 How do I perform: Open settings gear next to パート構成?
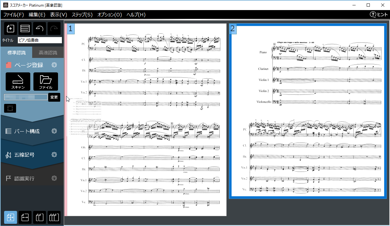pyautogui.click(x=54, y=131)
